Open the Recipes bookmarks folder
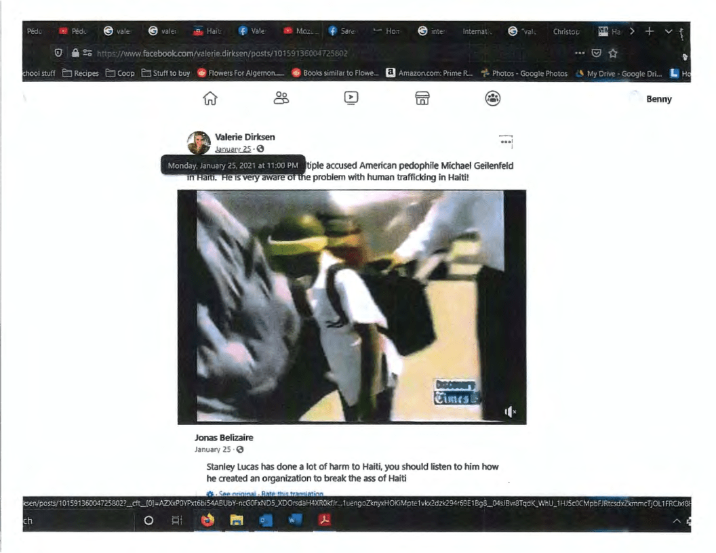This screenshot has width=716, height=553. tap(80, 73)
